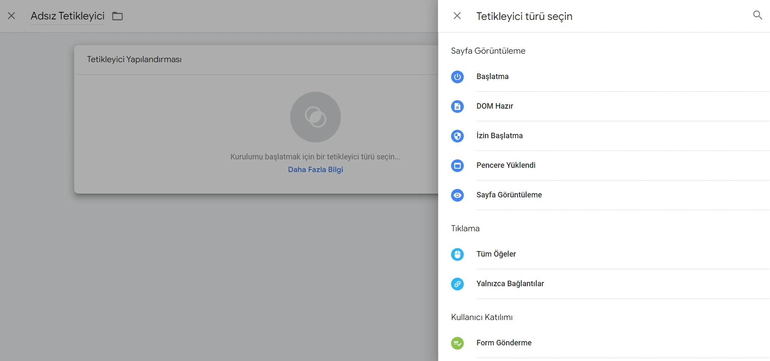
Task: Click the İzin Başlatma shield icon
Action: 457,136
